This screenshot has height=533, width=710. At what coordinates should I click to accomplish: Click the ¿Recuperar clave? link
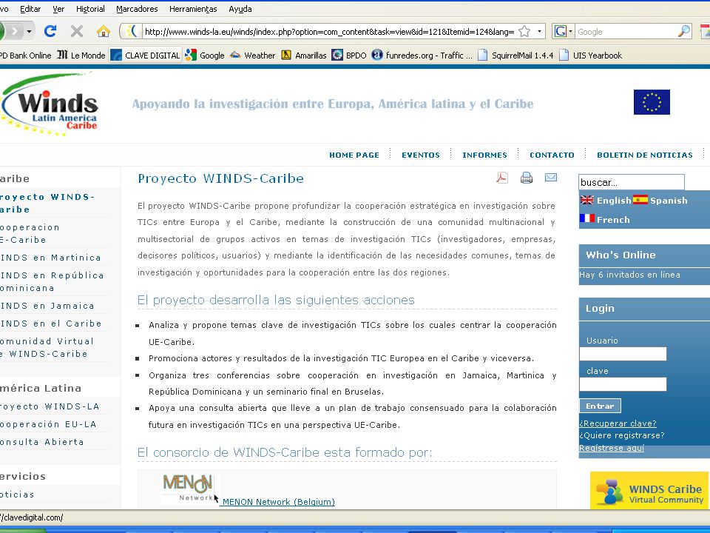click(618, 423)
